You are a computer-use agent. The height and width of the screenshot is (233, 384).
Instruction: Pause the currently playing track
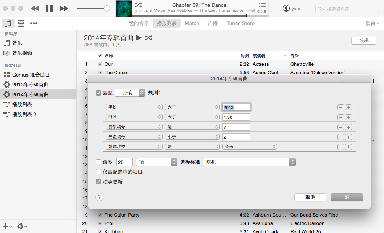pyautogui.click(x=49, y=8)
